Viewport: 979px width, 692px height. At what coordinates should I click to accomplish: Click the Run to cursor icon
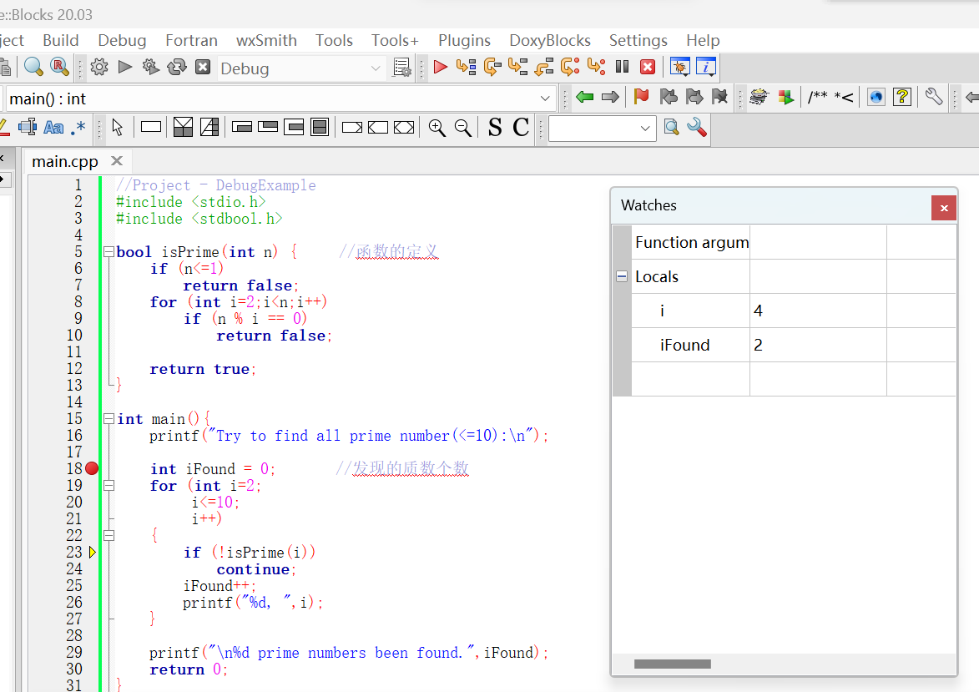(x=466, y=67)
